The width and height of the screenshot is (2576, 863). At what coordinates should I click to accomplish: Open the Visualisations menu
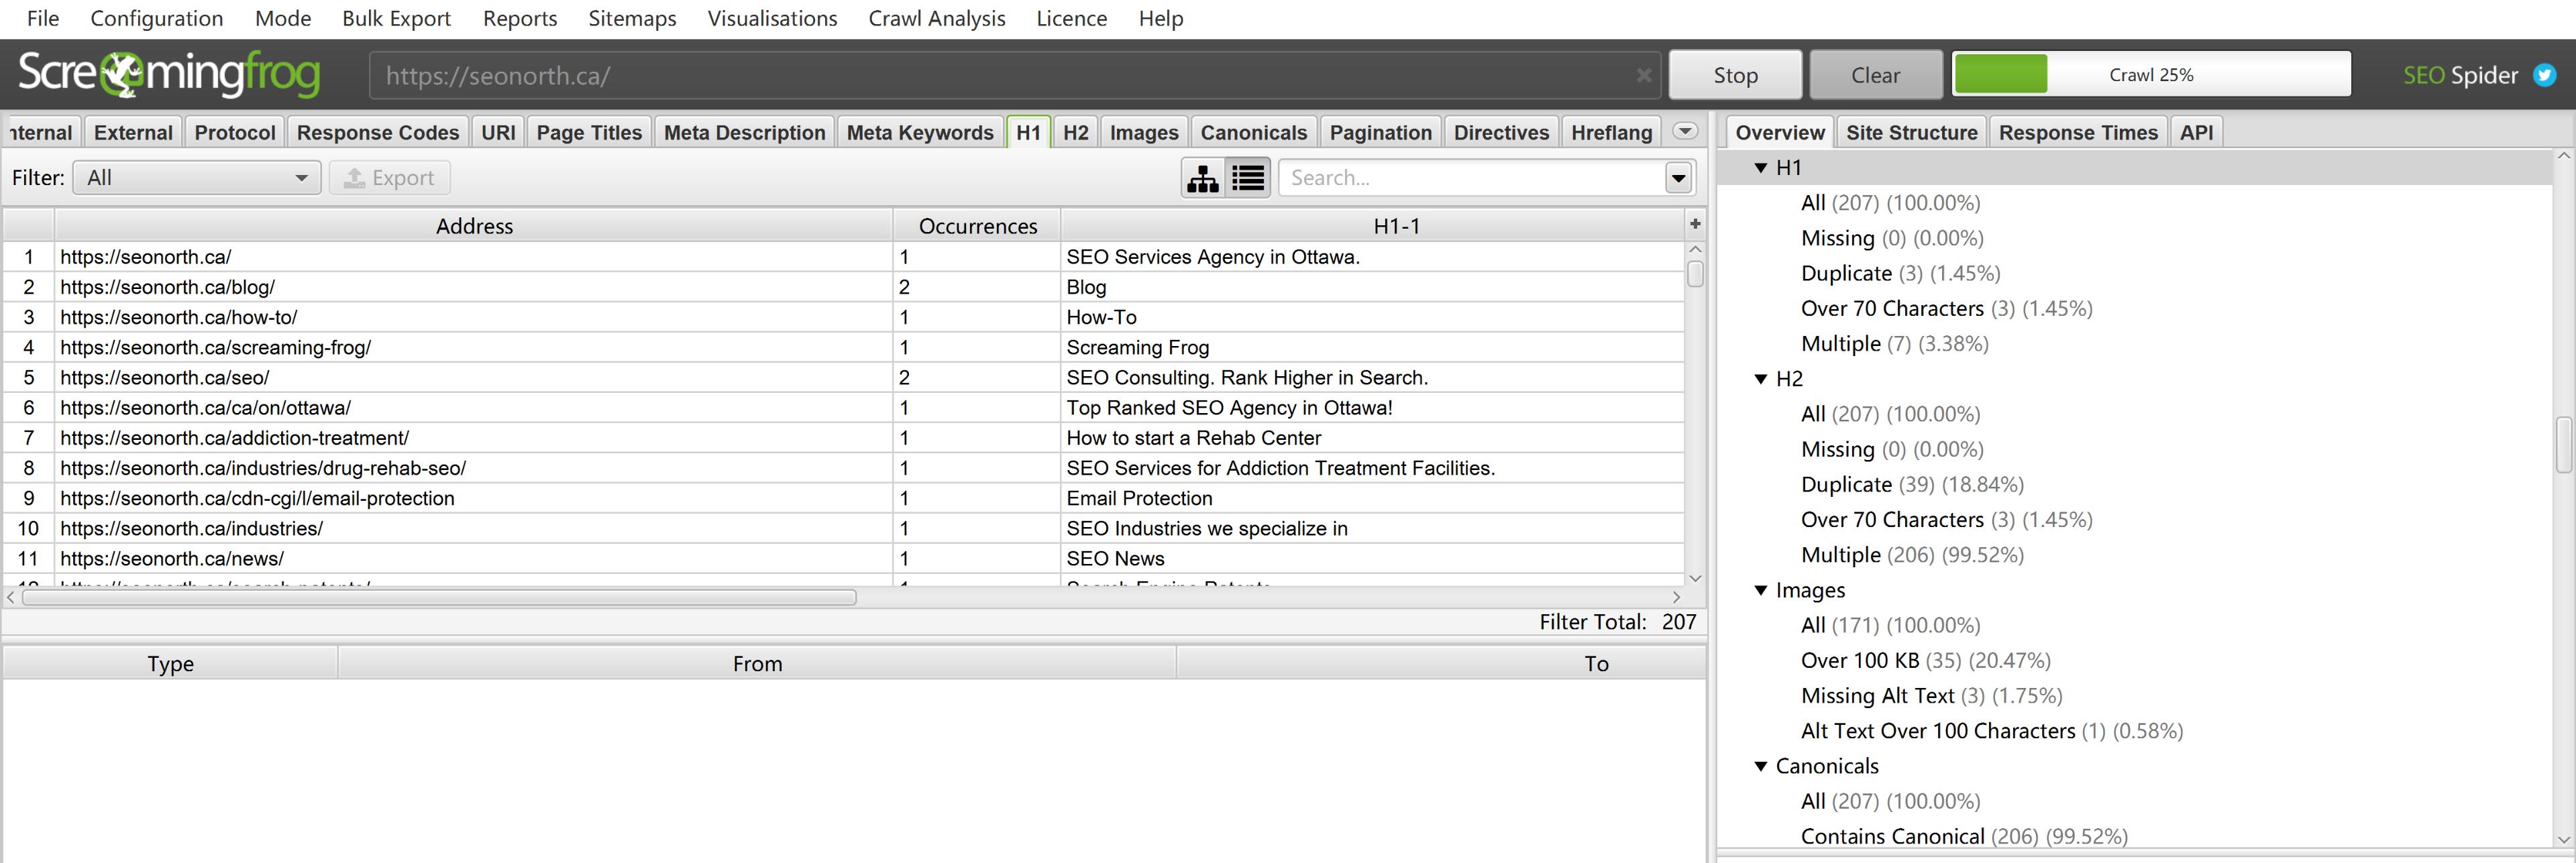tap(772, 18)
